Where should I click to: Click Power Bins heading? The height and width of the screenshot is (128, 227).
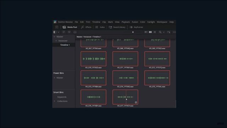59,73
